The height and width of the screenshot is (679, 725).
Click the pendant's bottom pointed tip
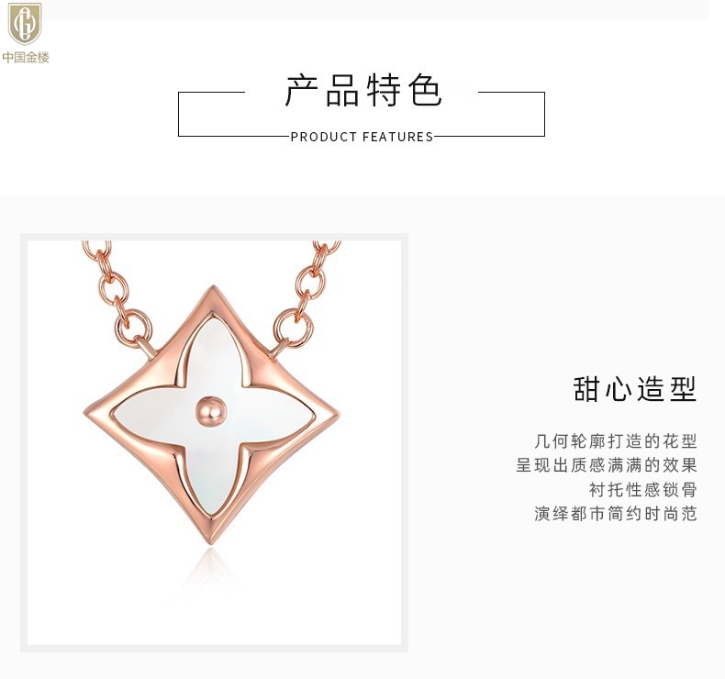[x=209, y=538]
